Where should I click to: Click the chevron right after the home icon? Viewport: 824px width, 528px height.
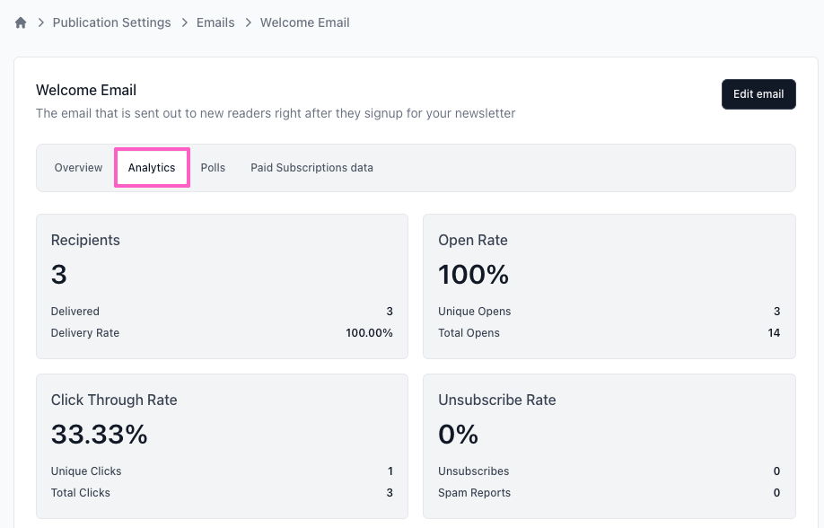tap(40, 22)
